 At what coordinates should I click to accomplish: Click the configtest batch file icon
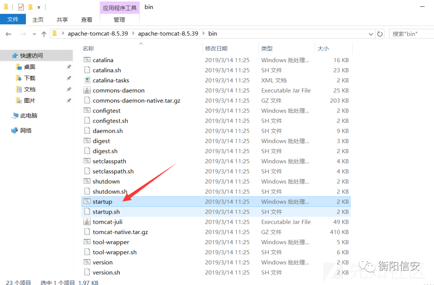click(87, 110)
